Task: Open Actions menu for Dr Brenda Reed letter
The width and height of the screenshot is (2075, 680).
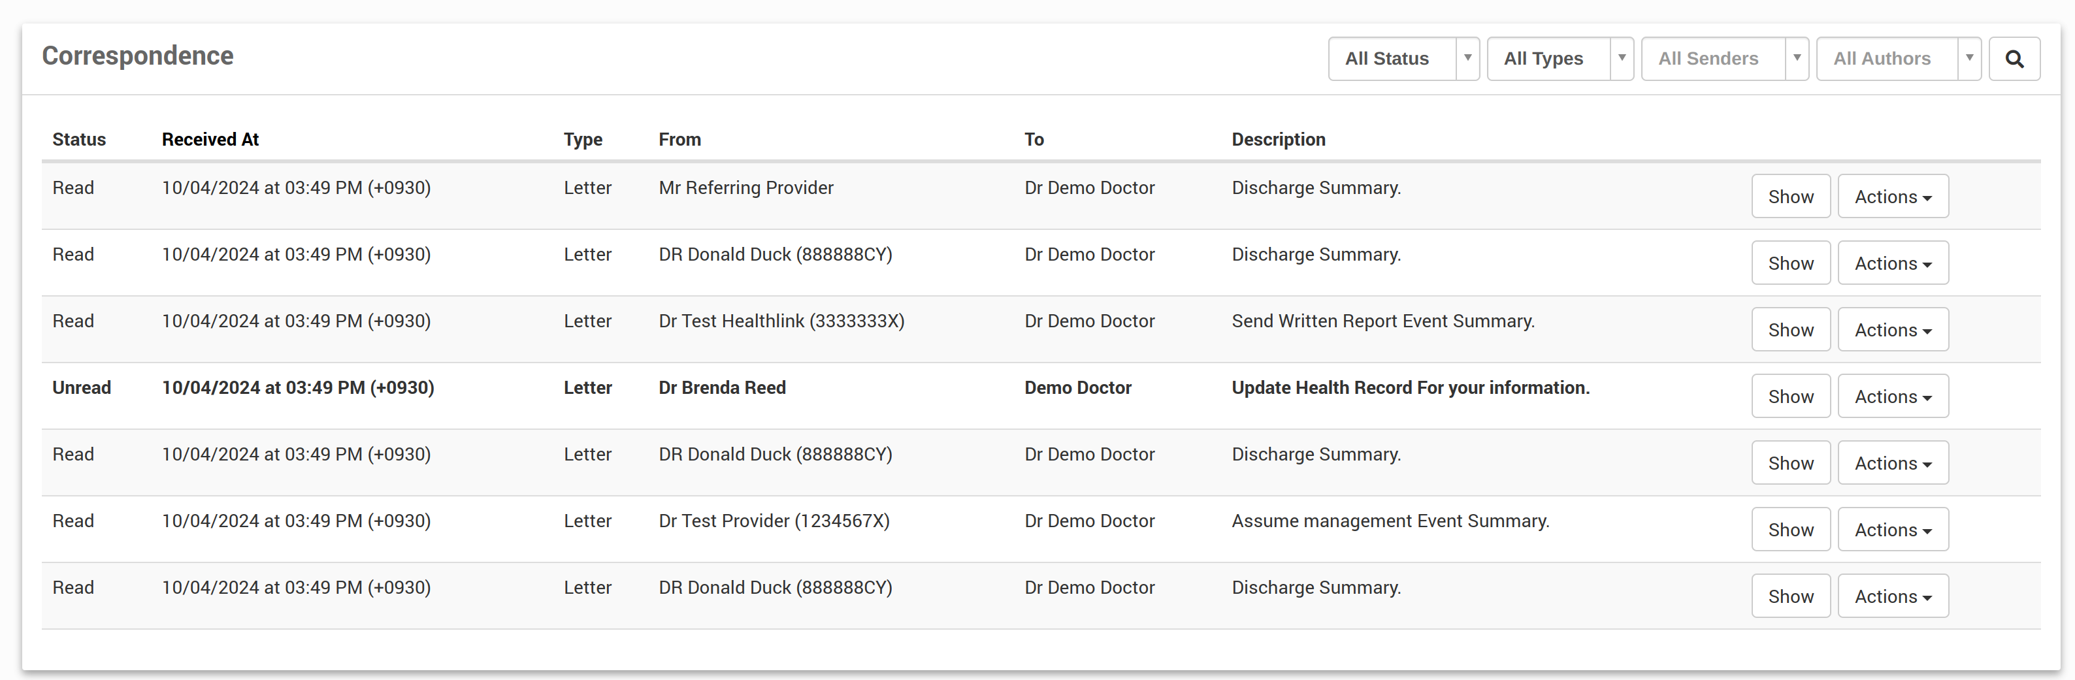Action: click(x=1892, y=397)
